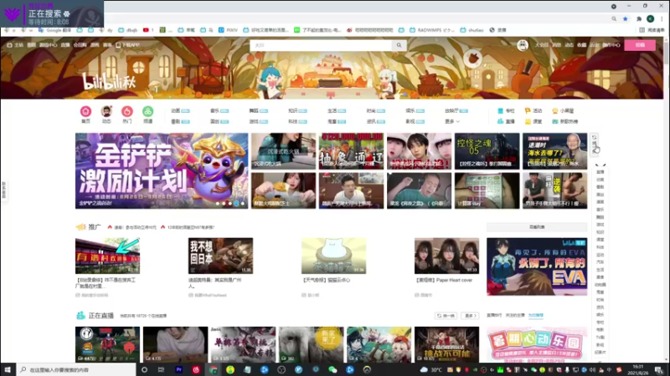Open the 金铲铲激励计划 carousel banner
Image resolution: width=670 pixels, height=376 pixels.
click(x=162, y=171)
